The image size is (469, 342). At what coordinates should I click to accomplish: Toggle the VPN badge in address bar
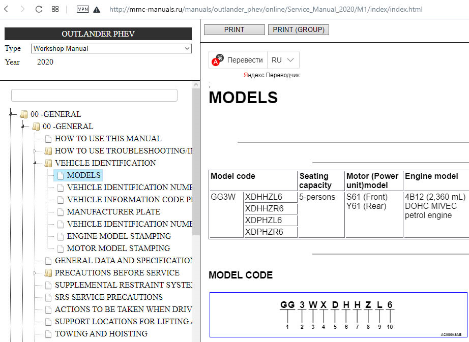pyautogui.click(x=82, y=9)
